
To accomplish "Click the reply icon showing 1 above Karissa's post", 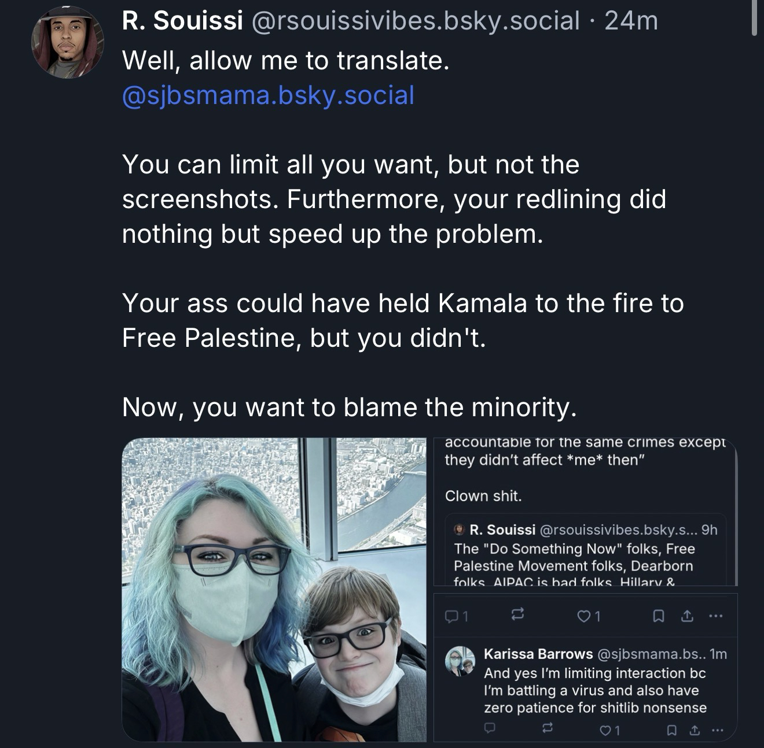I will tap(456, 617).
